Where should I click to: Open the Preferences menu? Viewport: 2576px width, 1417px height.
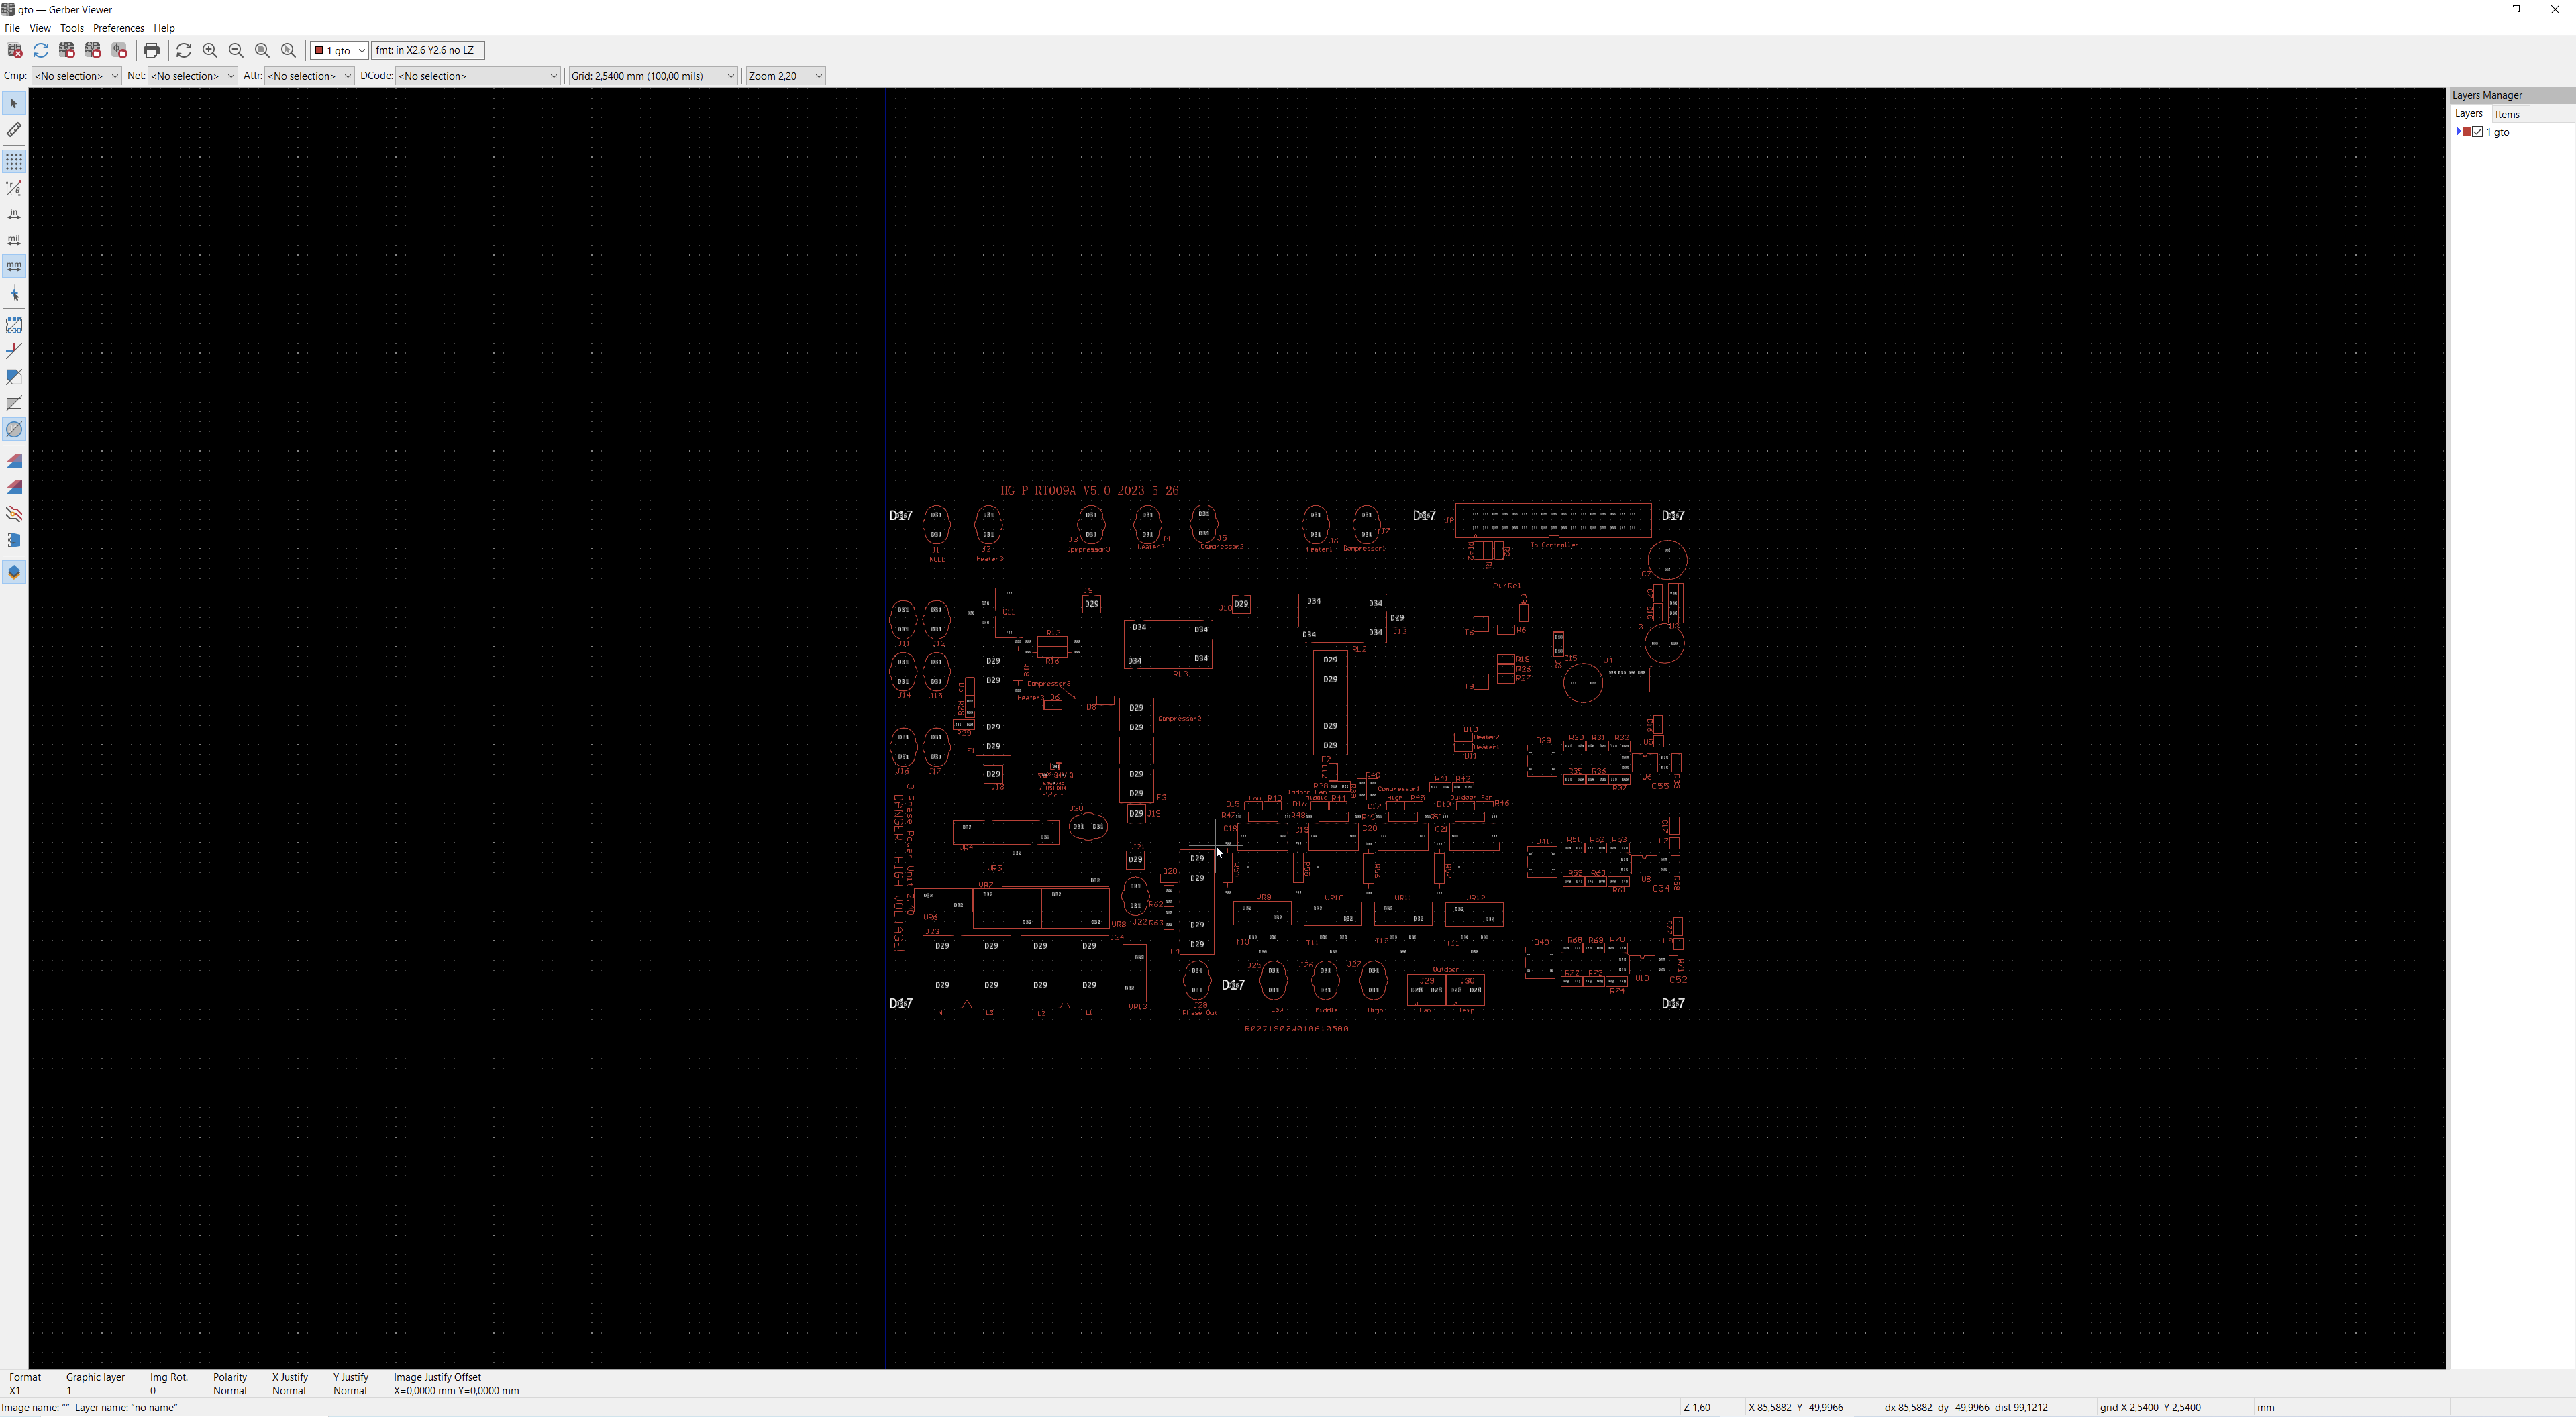click(118, 28)
